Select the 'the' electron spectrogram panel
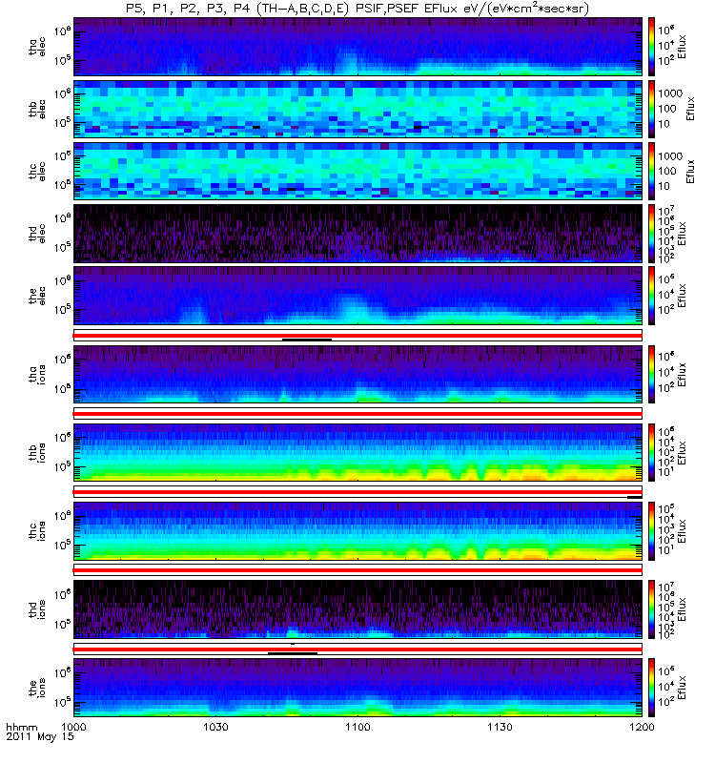Screen dimensions: 715x763 pyautogui.click(x=358, y=296)
